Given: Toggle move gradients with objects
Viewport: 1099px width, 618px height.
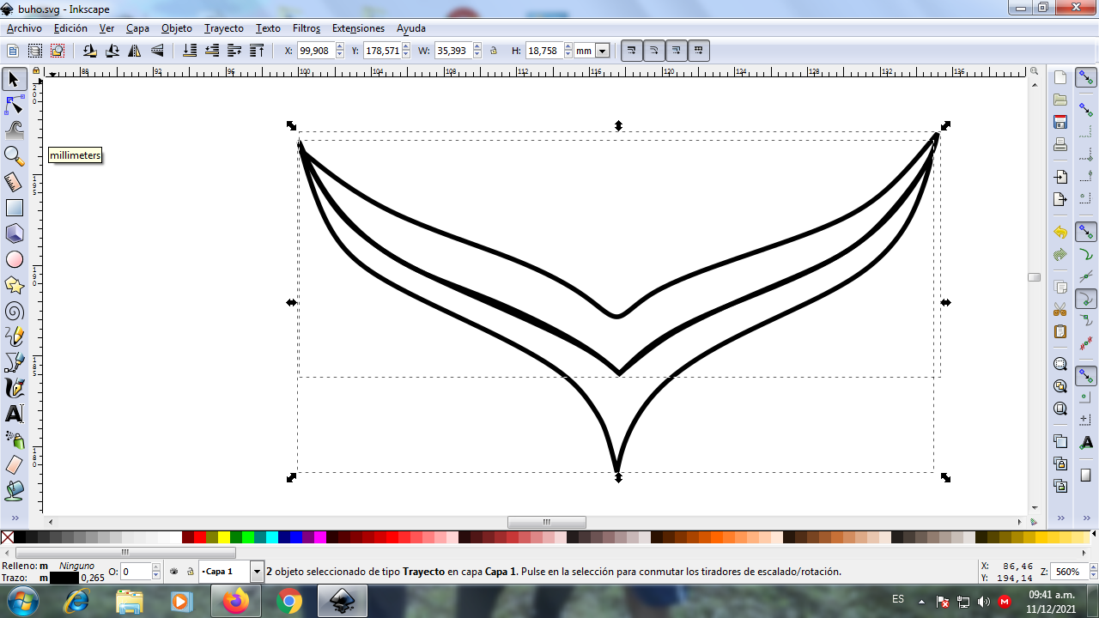Looking at the screenshot, I should pyautogui.click(x=677, y=51).
